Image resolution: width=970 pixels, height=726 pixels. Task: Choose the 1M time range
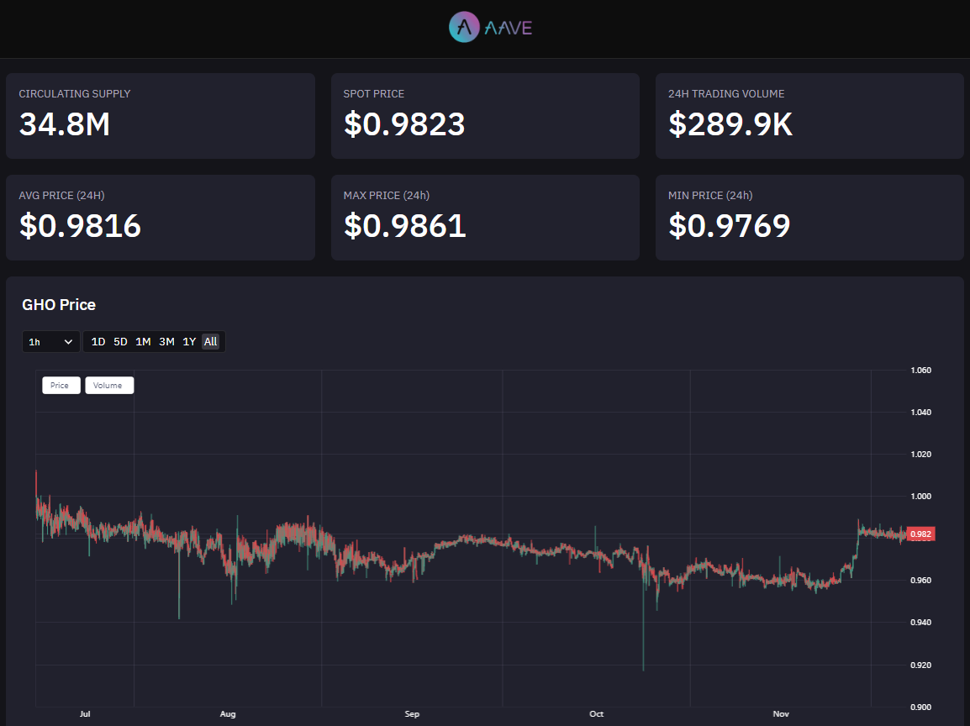[x=143, y=342]
